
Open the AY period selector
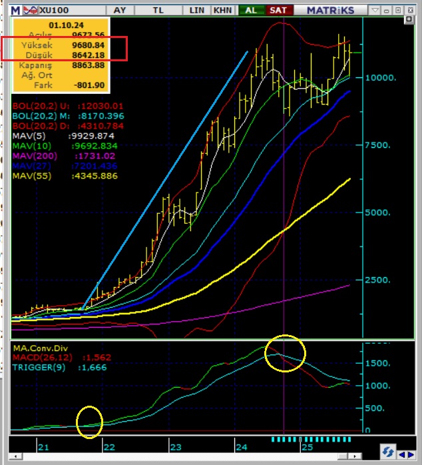(x=120, y=10)
